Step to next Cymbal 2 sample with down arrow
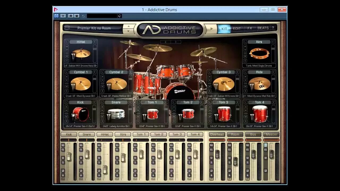 (x=103, y=80)
